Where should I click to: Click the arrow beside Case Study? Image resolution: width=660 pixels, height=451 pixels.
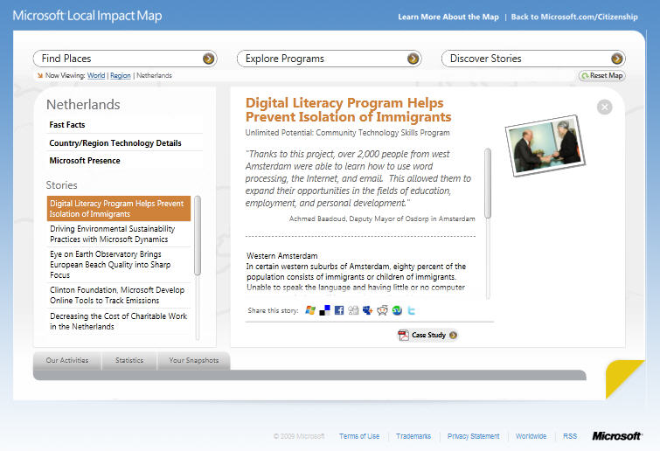(454, 335)
